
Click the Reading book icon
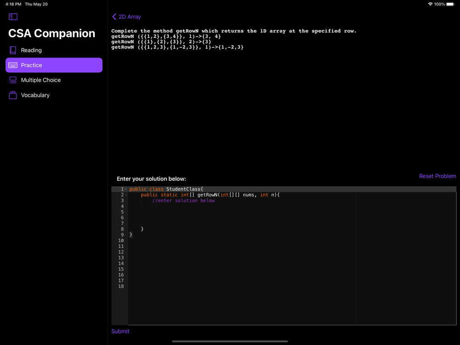pyautogui.click(x=13, y=50)
